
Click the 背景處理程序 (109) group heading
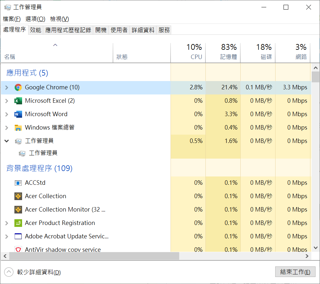point(39,168)
